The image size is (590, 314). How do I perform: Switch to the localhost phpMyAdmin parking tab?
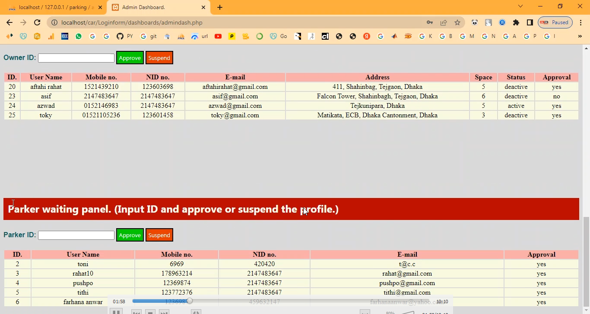53,7
